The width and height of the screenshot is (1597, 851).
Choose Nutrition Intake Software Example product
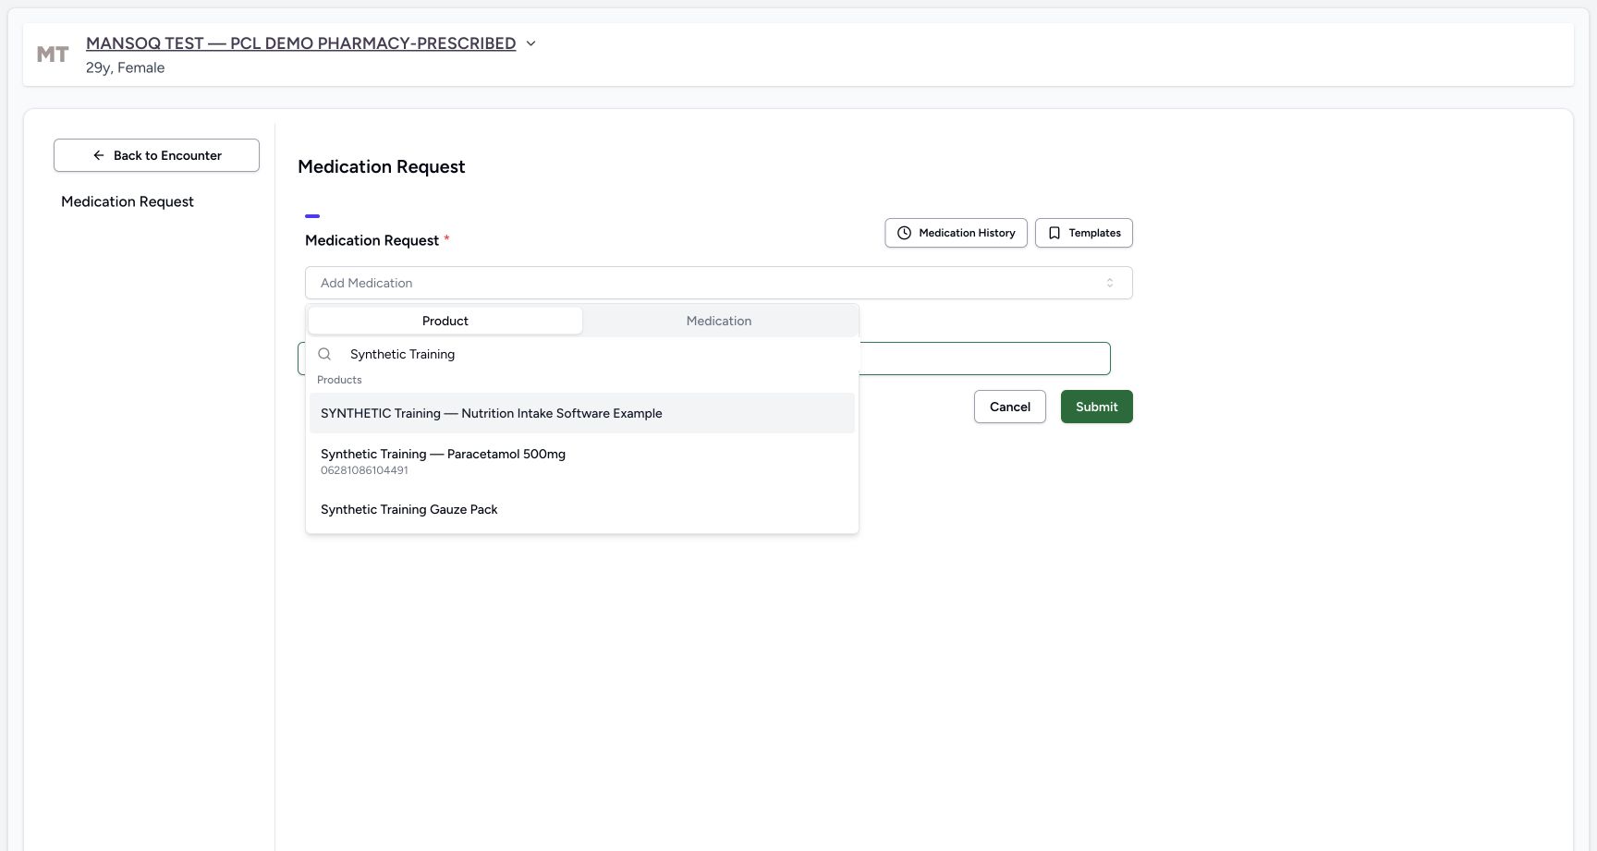coord(582,413)
